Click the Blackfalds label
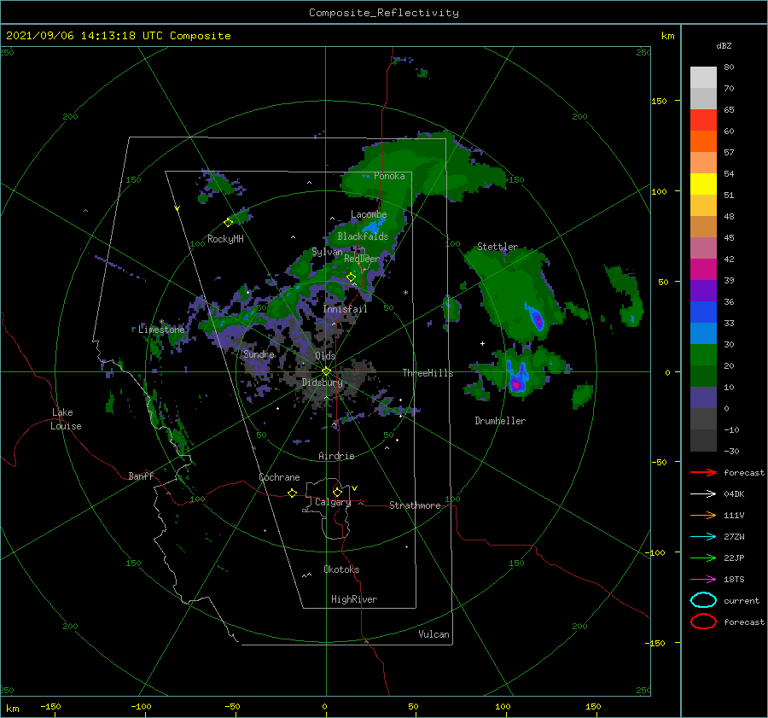This screenshot has width=768, height=718. (x=363, y=236)
